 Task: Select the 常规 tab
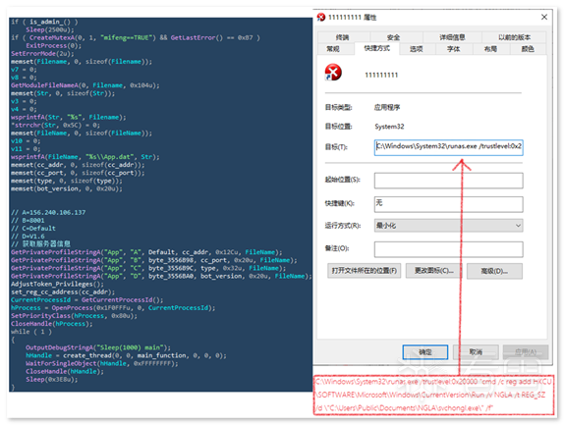click(x=333, y=49)
